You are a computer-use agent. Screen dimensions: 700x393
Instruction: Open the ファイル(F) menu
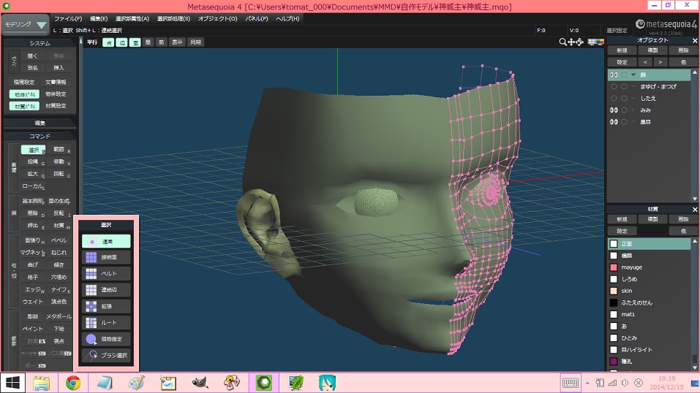tap(68, 18)
